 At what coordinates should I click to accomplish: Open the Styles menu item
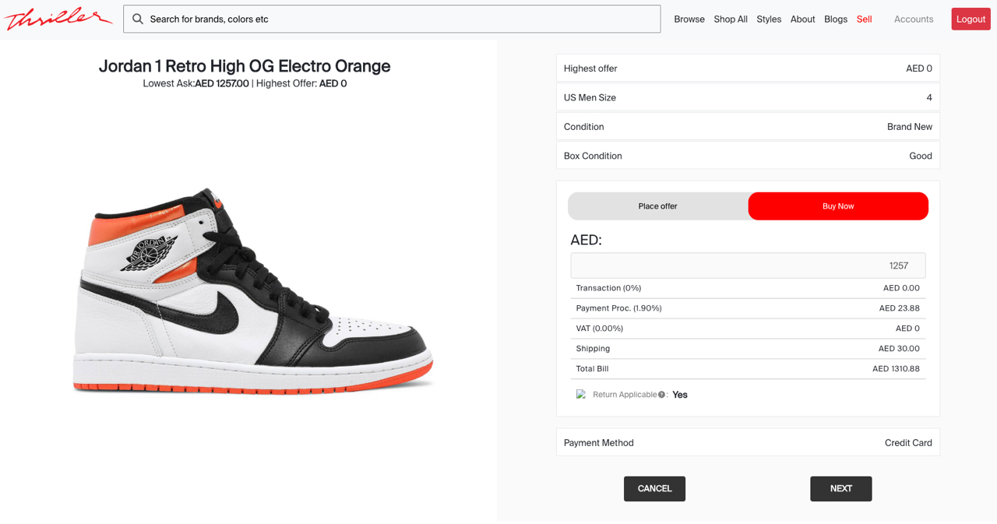pyautogui.click(x=769, y=19)
